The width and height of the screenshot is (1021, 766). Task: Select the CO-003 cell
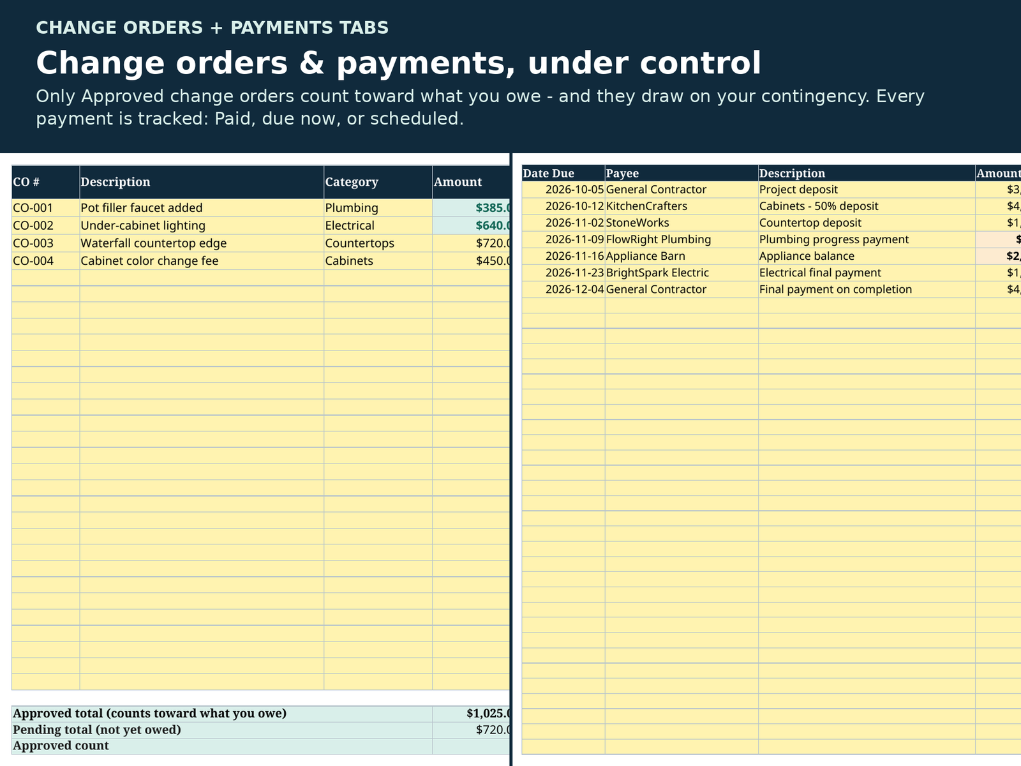[x=46, y=243]
